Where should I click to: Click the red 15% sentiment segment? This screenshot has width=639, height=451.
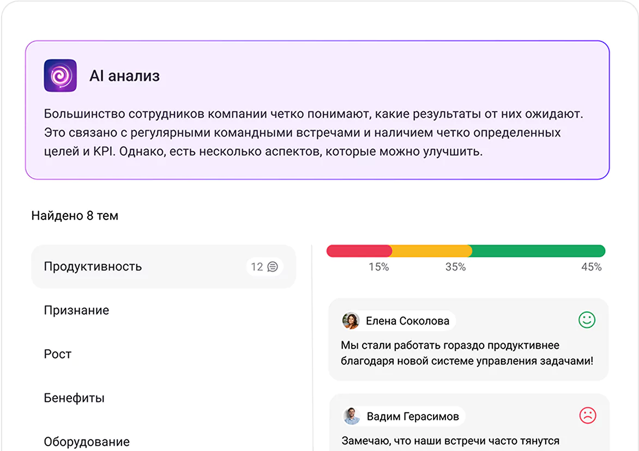coord(359,249)
